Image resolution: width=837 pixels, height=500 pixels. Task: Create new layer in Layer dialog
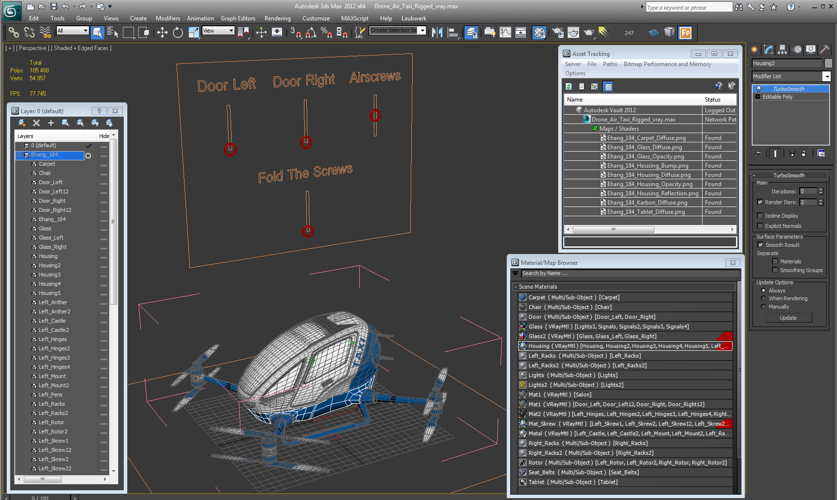click(x=22, y=123)
